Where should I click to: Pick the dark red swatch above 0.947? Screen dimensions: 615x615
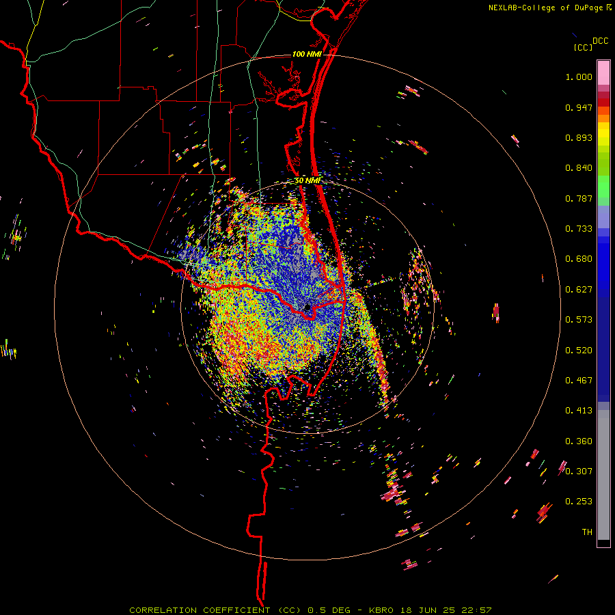[x=603, y=102]
